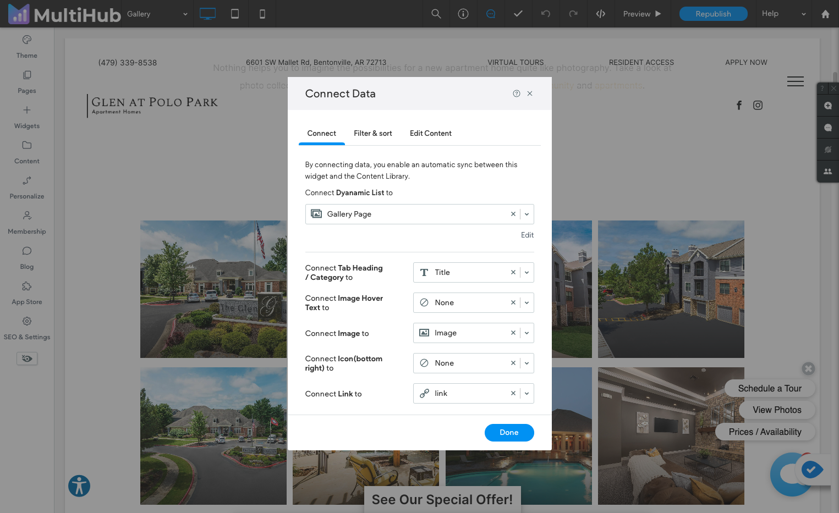Click the Schedule a Tour button
Viewport: 839px width, 513px height.
770,388
